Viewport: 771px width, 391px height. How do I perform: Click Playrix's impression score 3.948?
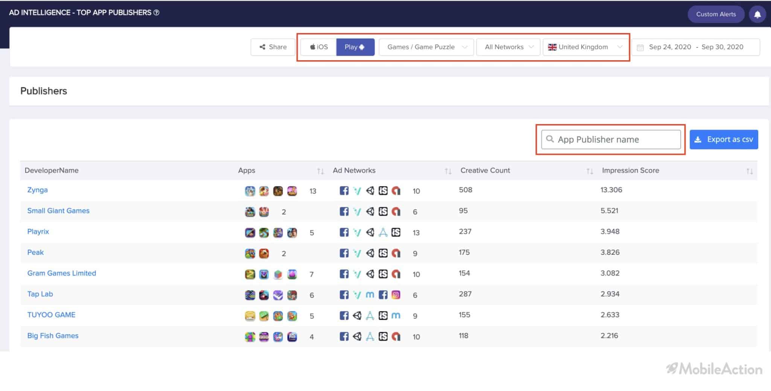[x=610, y=231]
